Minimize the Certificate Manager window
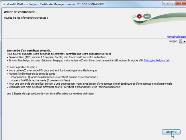186x140 pixels. point(166,3)
